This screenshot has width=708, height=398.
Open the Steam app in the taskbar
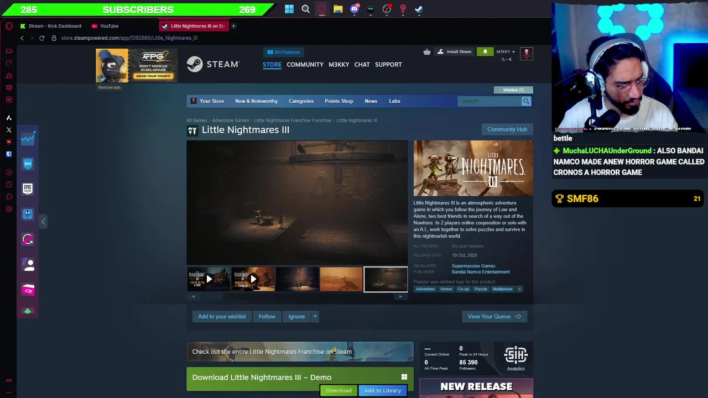tap(419, 9)
